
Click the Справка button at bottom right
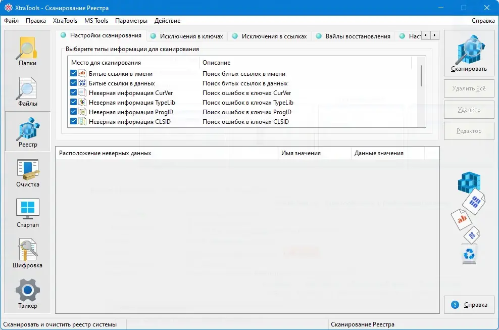(469, 305)
